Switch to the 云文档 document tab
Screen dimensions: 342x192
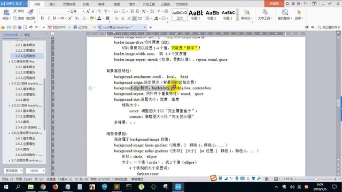pyautogui.click(x=83, y=27)
